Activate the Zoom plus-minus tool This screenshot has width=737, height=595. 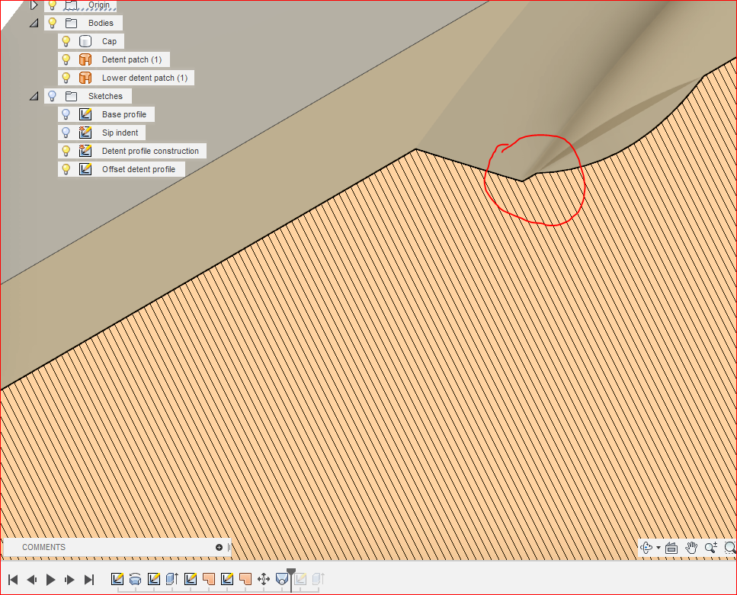710,548
